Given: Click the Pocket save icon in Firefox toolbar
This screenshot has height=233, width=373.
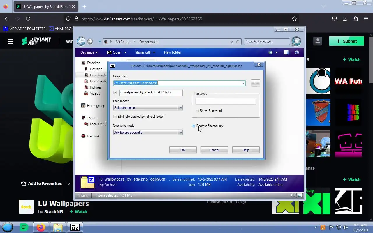Looking at the screenshot, I should click(x=335, y=19).
